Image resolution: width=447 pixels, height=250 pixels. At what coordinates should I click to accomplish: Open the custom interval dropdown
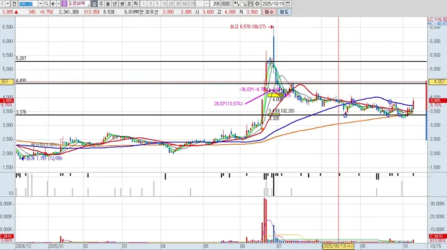207,4
